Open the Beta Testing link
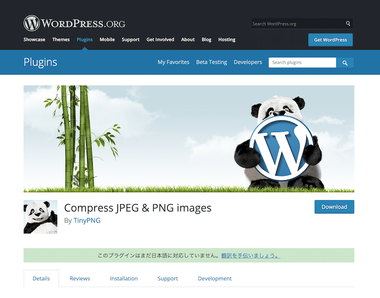380x298 pixels. (212, 62)
